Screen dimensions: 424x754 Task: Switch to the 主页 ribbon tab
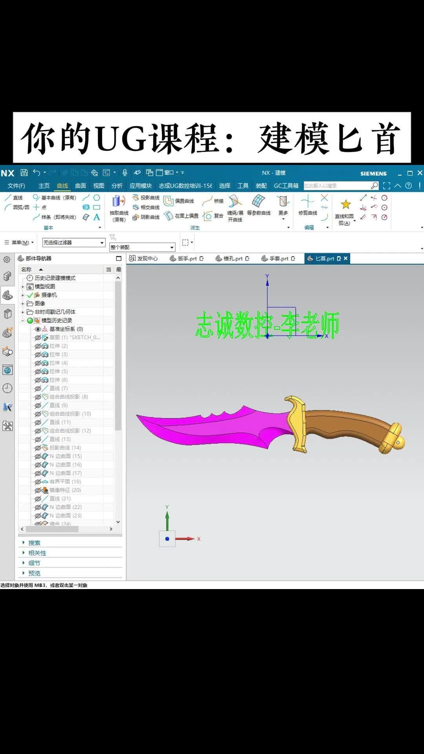pyautogui.click(x=44, y=186)
